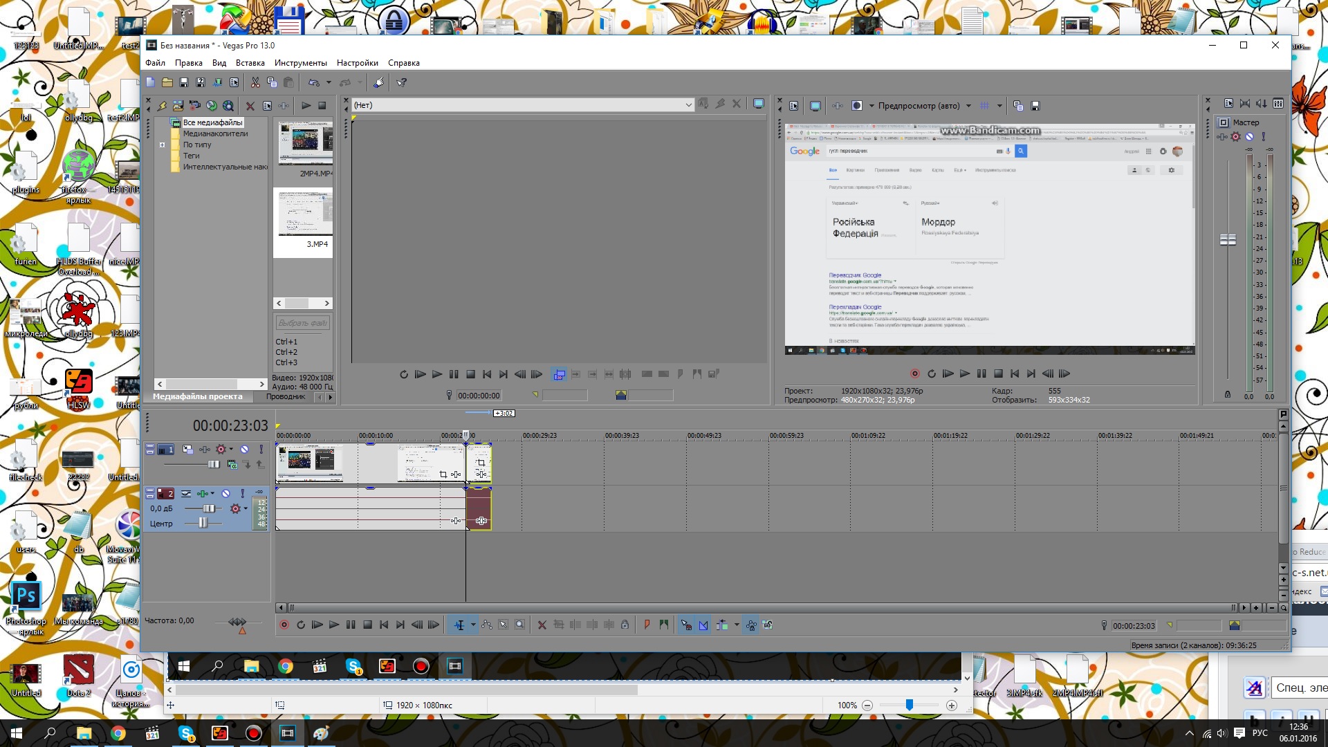Image resolution: width=1328 pixels, height=747 pixels.
Task: Toggle Overlays grid icon in video preview
Action: pyautogui.click(x=985, y=106)
